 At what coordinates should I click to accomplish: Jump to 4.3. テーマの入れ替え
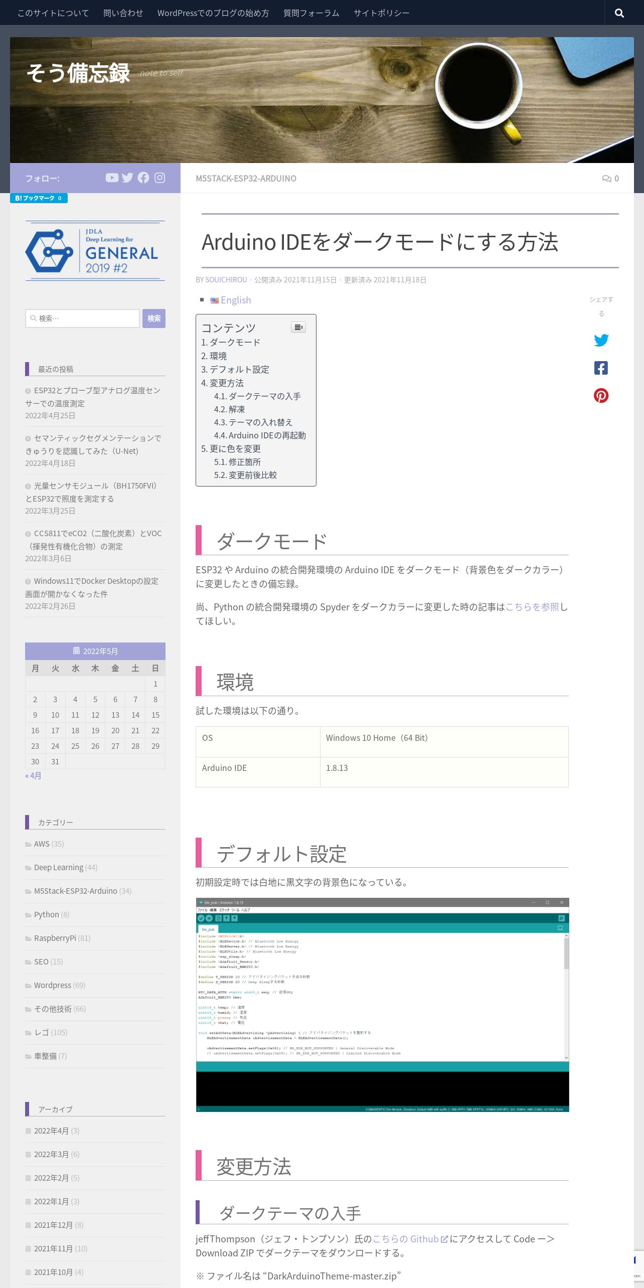[x=253, y=422]
